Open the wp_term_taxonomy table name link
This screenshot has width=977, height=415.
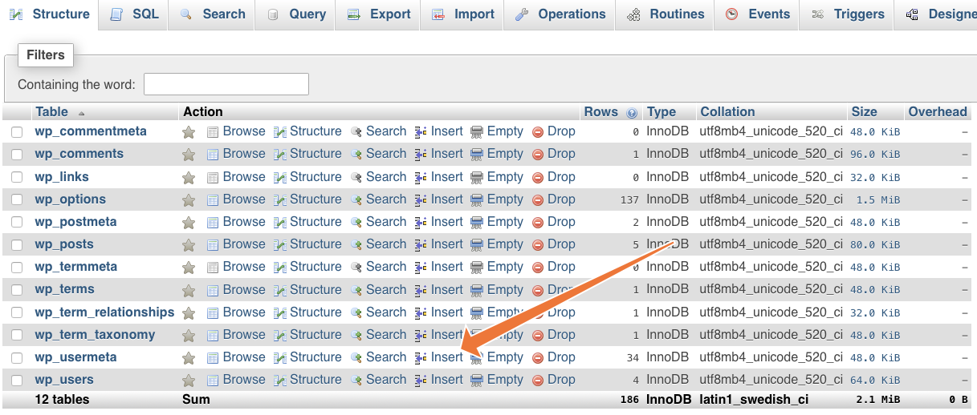pos(95,335)
